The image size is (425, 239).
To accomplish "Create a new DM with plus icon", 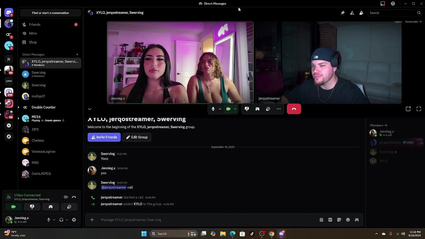I will [77, 54].
